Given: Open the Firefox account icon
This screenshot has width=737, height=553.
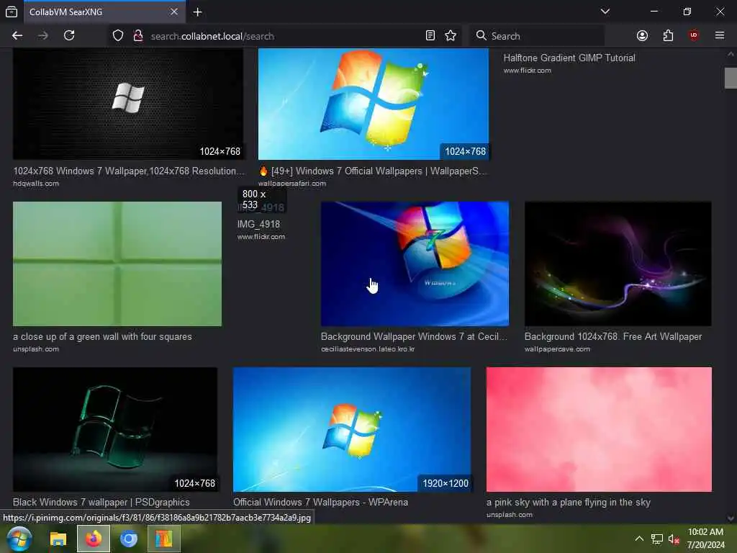Looking at the screenshot, I should 642,36.
